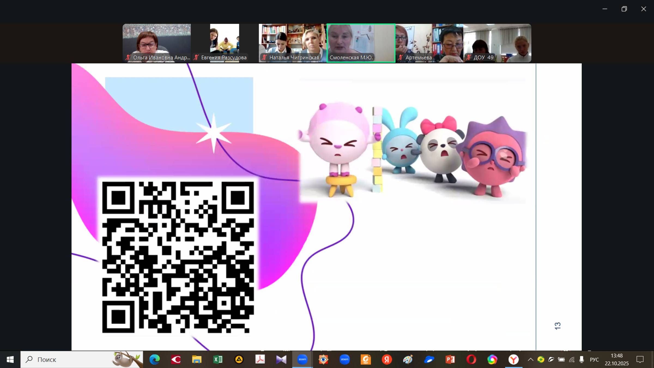This screenshot has height=368, width=654.
Task: Open Opera browser from taskbar
Action: (471, 360)
